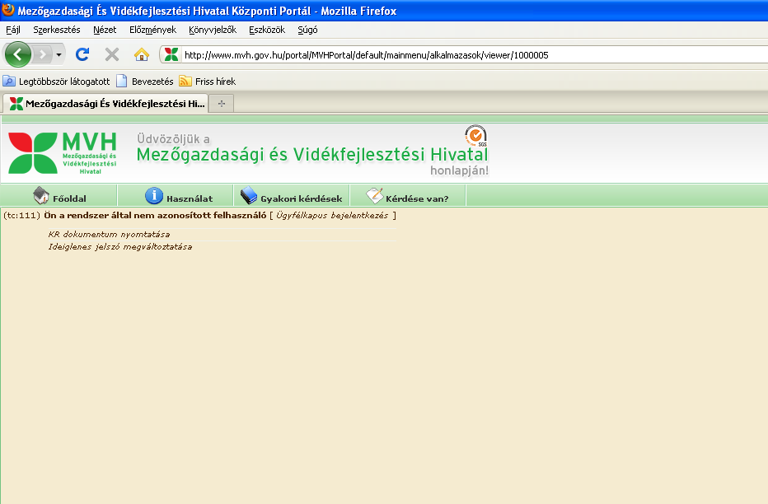Click the text 'Ön a rendszer által nem azonosított felhasználó'

coord(155,215)
